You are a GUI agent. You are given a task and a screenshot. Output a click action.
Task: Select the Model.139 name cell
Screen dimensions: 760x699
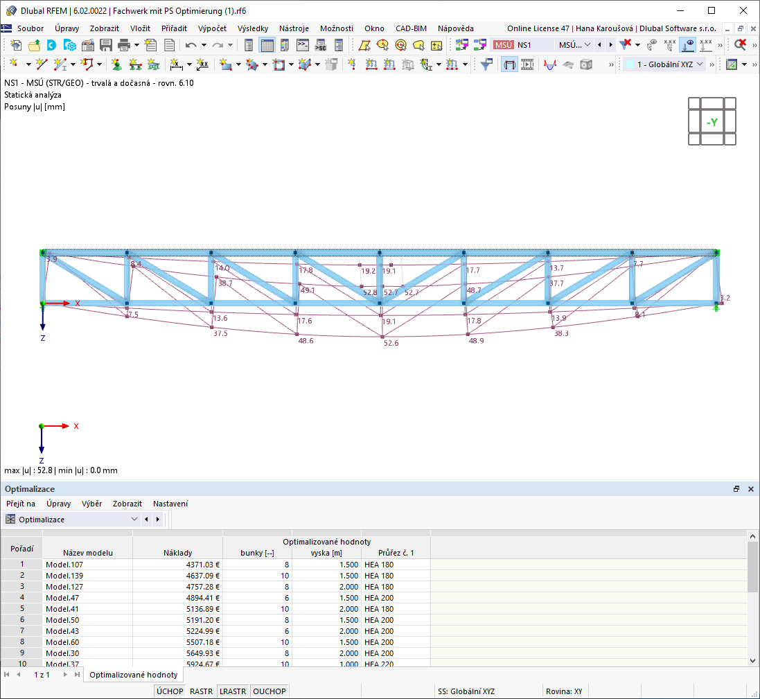[87, 576]
